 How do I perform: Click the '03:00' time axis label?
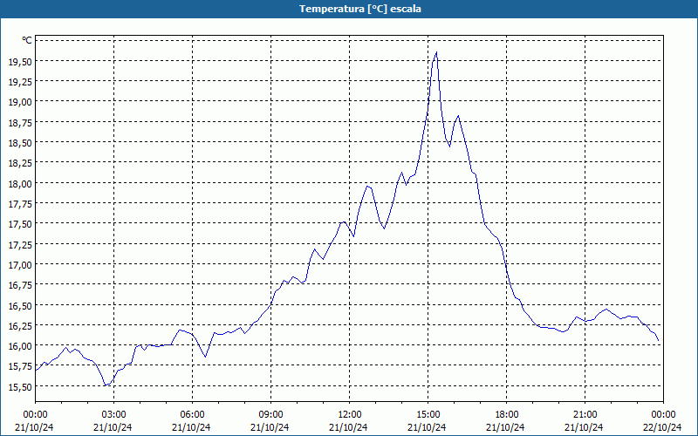point(113,414)
